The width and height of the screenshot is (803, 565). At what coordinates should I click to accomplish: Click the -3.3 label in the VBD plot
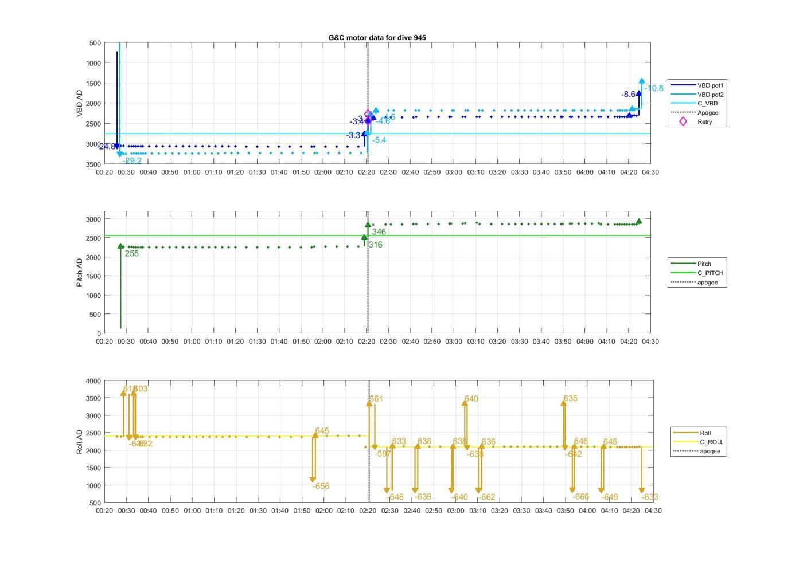pyautogui.click(x=353, y=136)
